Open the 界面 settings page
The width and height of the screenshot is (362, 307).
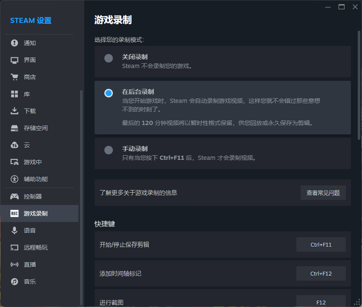tap(39, 60)
